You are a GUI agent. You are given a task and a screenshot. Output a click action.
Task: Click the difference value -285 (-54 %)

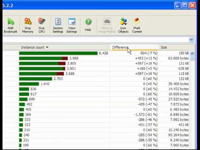pos(147,135)
